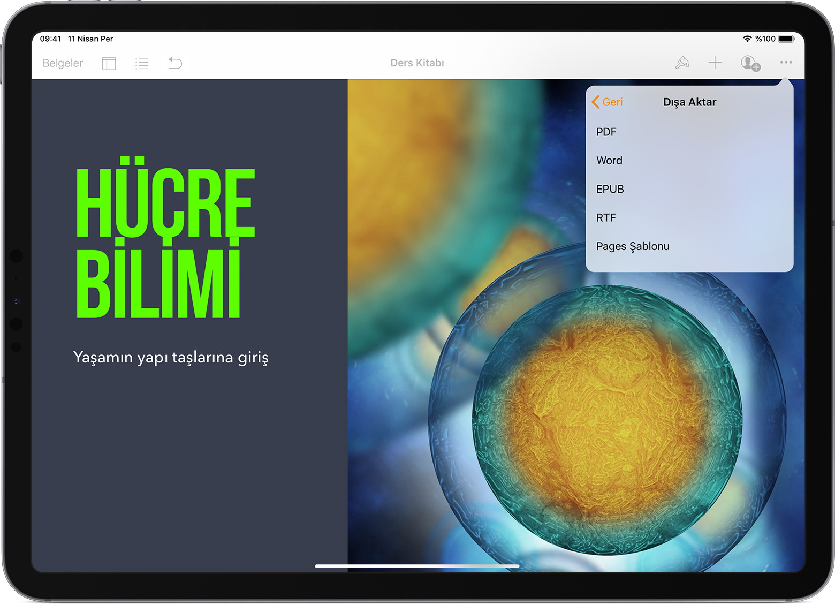Choose Pages Şablonu export option

[x=633, y=246]
